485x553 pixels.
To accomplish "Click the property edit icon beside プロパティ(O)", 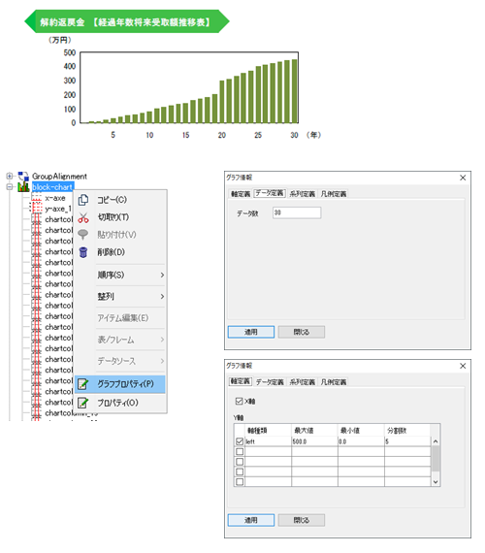I will click(82, 403).
